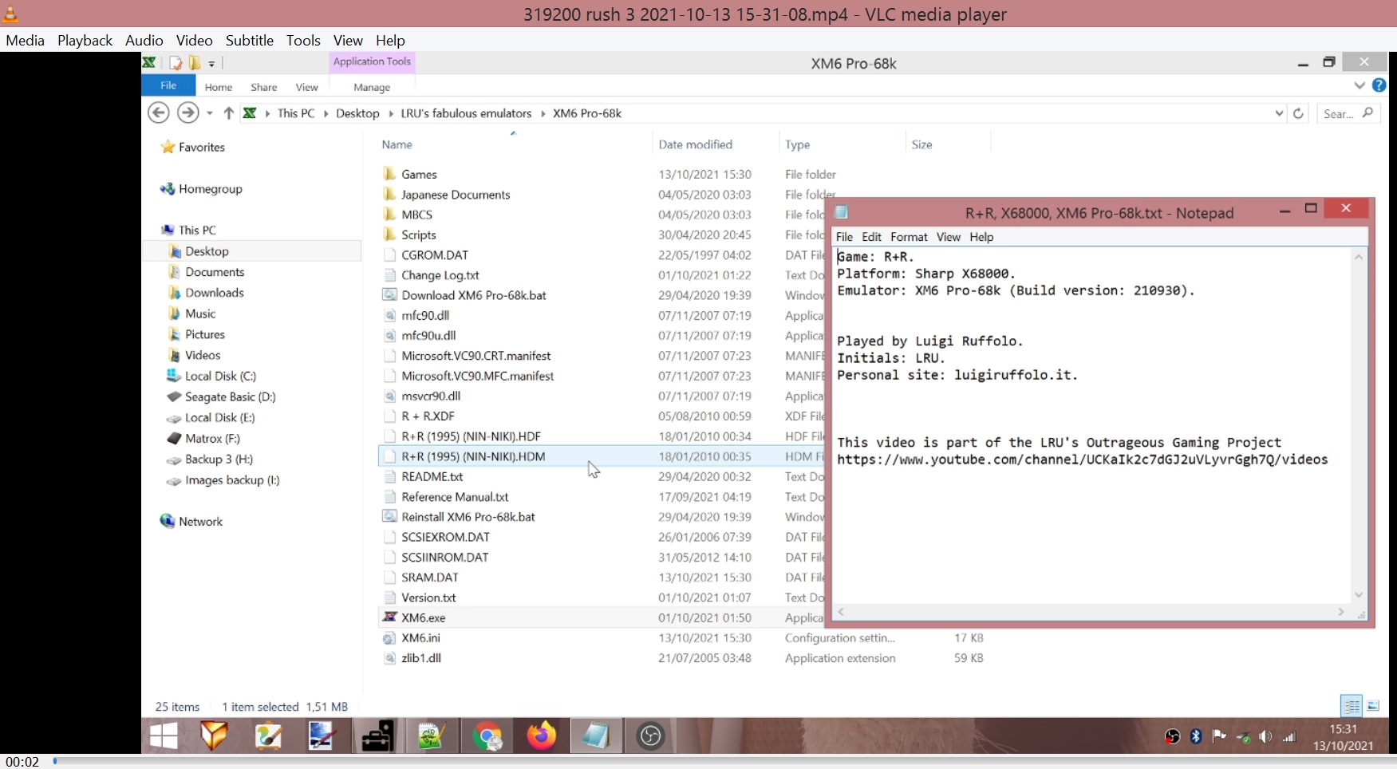The image size is (1397, 769).
Task: Open Firefox from the taskbar
Action: point(541,735)
